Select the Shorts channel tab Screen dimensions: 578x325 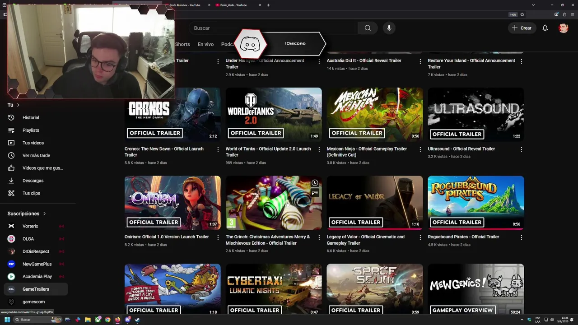[x=182, y=44]
